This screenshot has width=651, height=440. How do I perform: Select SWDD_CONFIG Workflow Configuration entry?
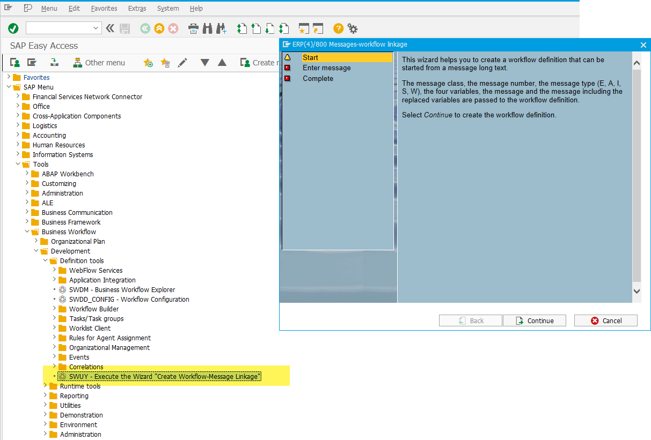click(x=129, y=300)
